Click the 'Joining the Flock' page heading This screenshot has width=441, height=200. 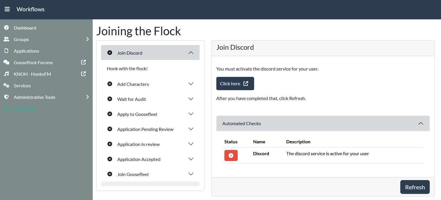pyautogui.click(x=139, y=31)
